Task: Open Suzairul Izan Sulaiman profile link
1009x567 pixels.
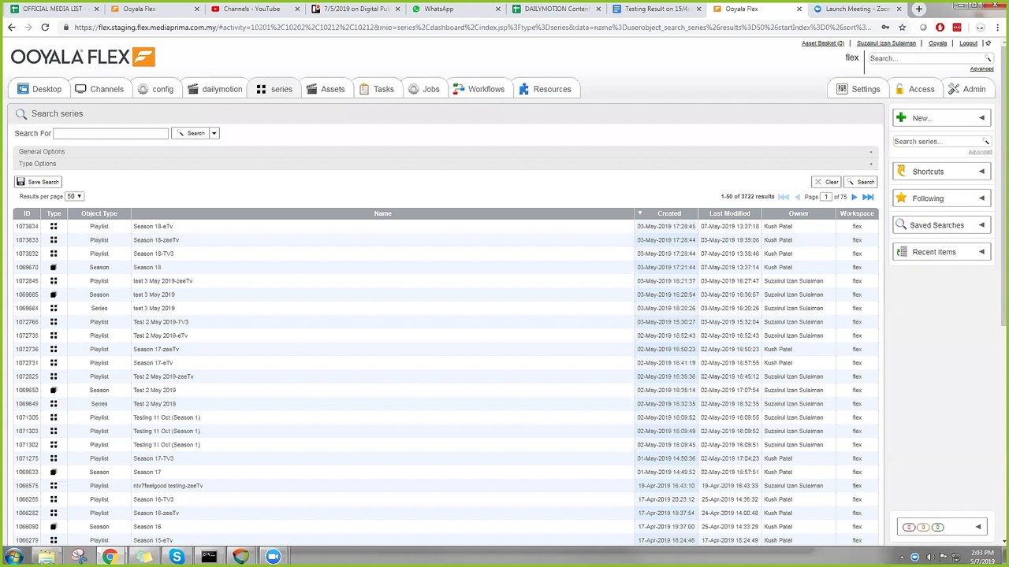Action: pyautogui.click(x=886, y=43)
